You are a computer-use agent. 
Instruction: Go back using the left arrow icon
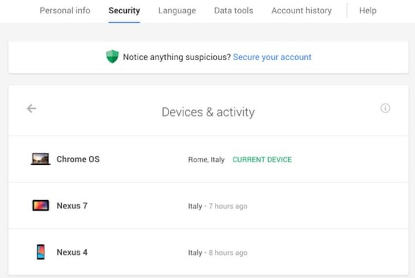[x=31, y=108]
